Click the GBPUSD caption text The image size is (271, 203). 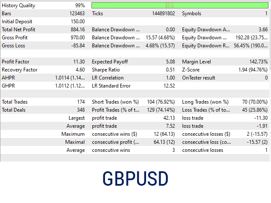135,178
